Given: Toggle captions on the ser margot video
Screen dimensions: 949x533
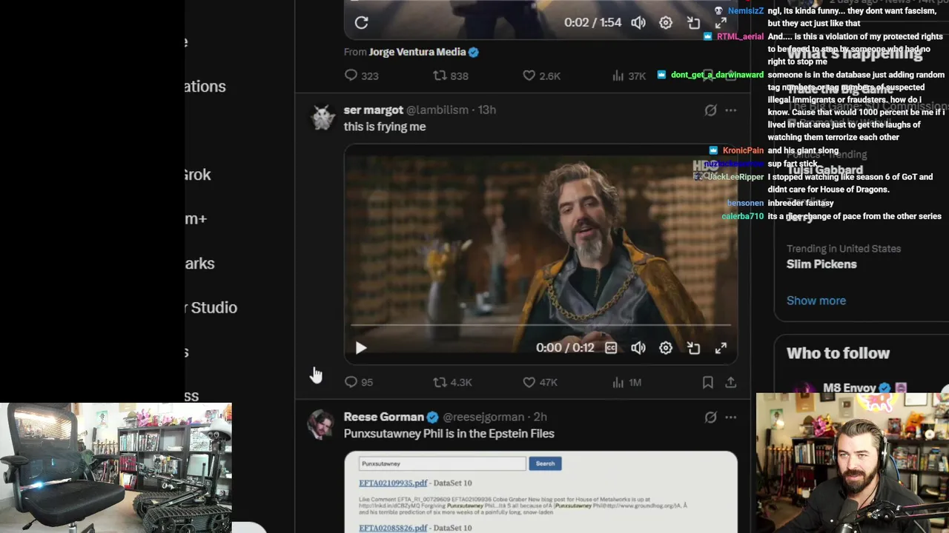Looking at the screenshot, I should tap(611, 348).
